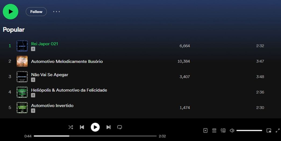Enter full screen mode
The image size is (281, 141).
click(x=278, y=131)
